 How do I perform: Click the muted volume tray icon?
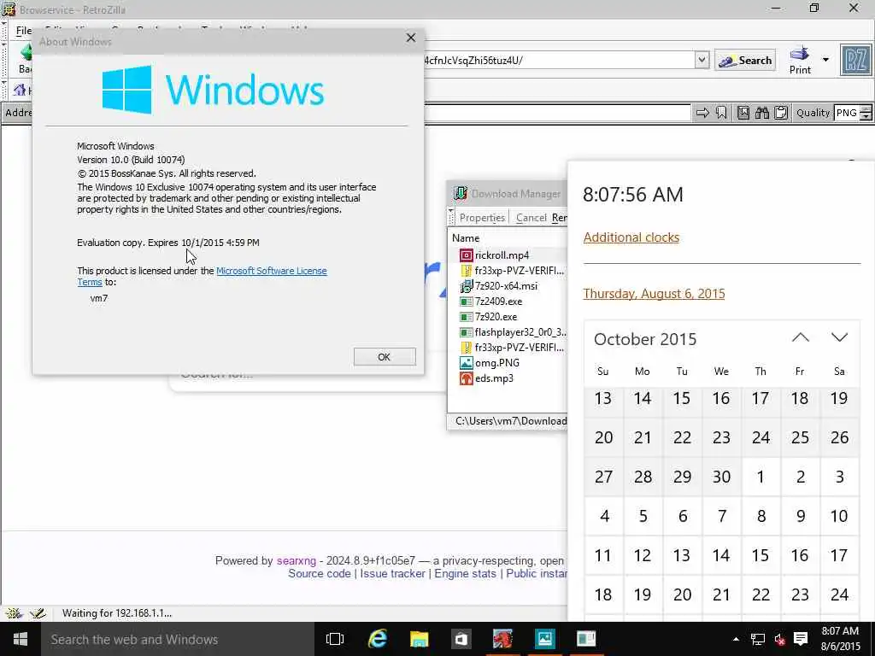click(779, 639)
